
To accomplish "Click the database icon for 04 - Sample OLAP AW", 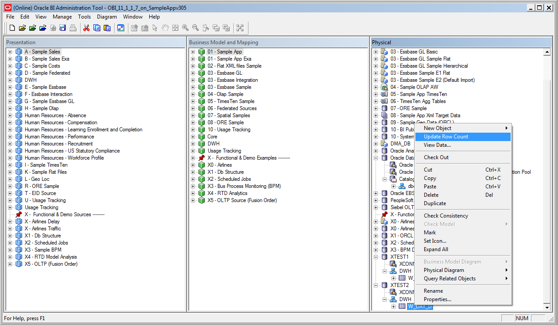I will pos(384,87).
